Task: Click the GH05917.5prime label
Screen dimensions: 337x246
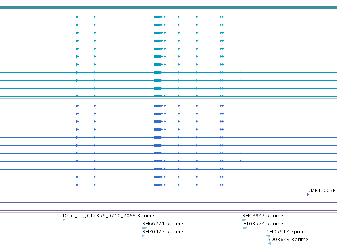Action: [x=287, y=232]
